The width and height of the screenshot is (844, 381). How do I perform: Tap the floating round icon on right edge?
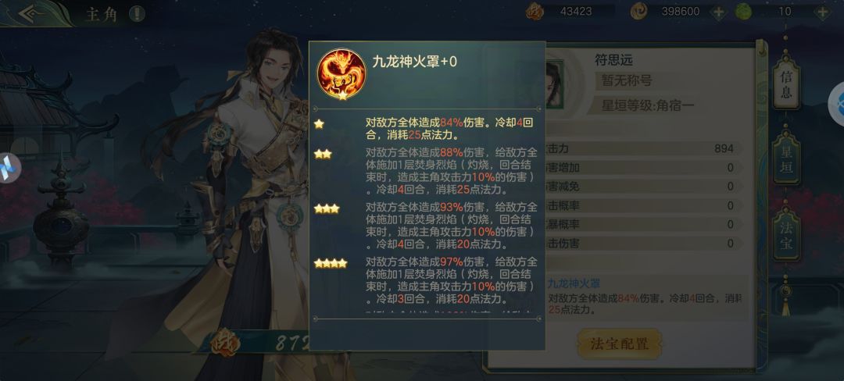tap(836, 105)
